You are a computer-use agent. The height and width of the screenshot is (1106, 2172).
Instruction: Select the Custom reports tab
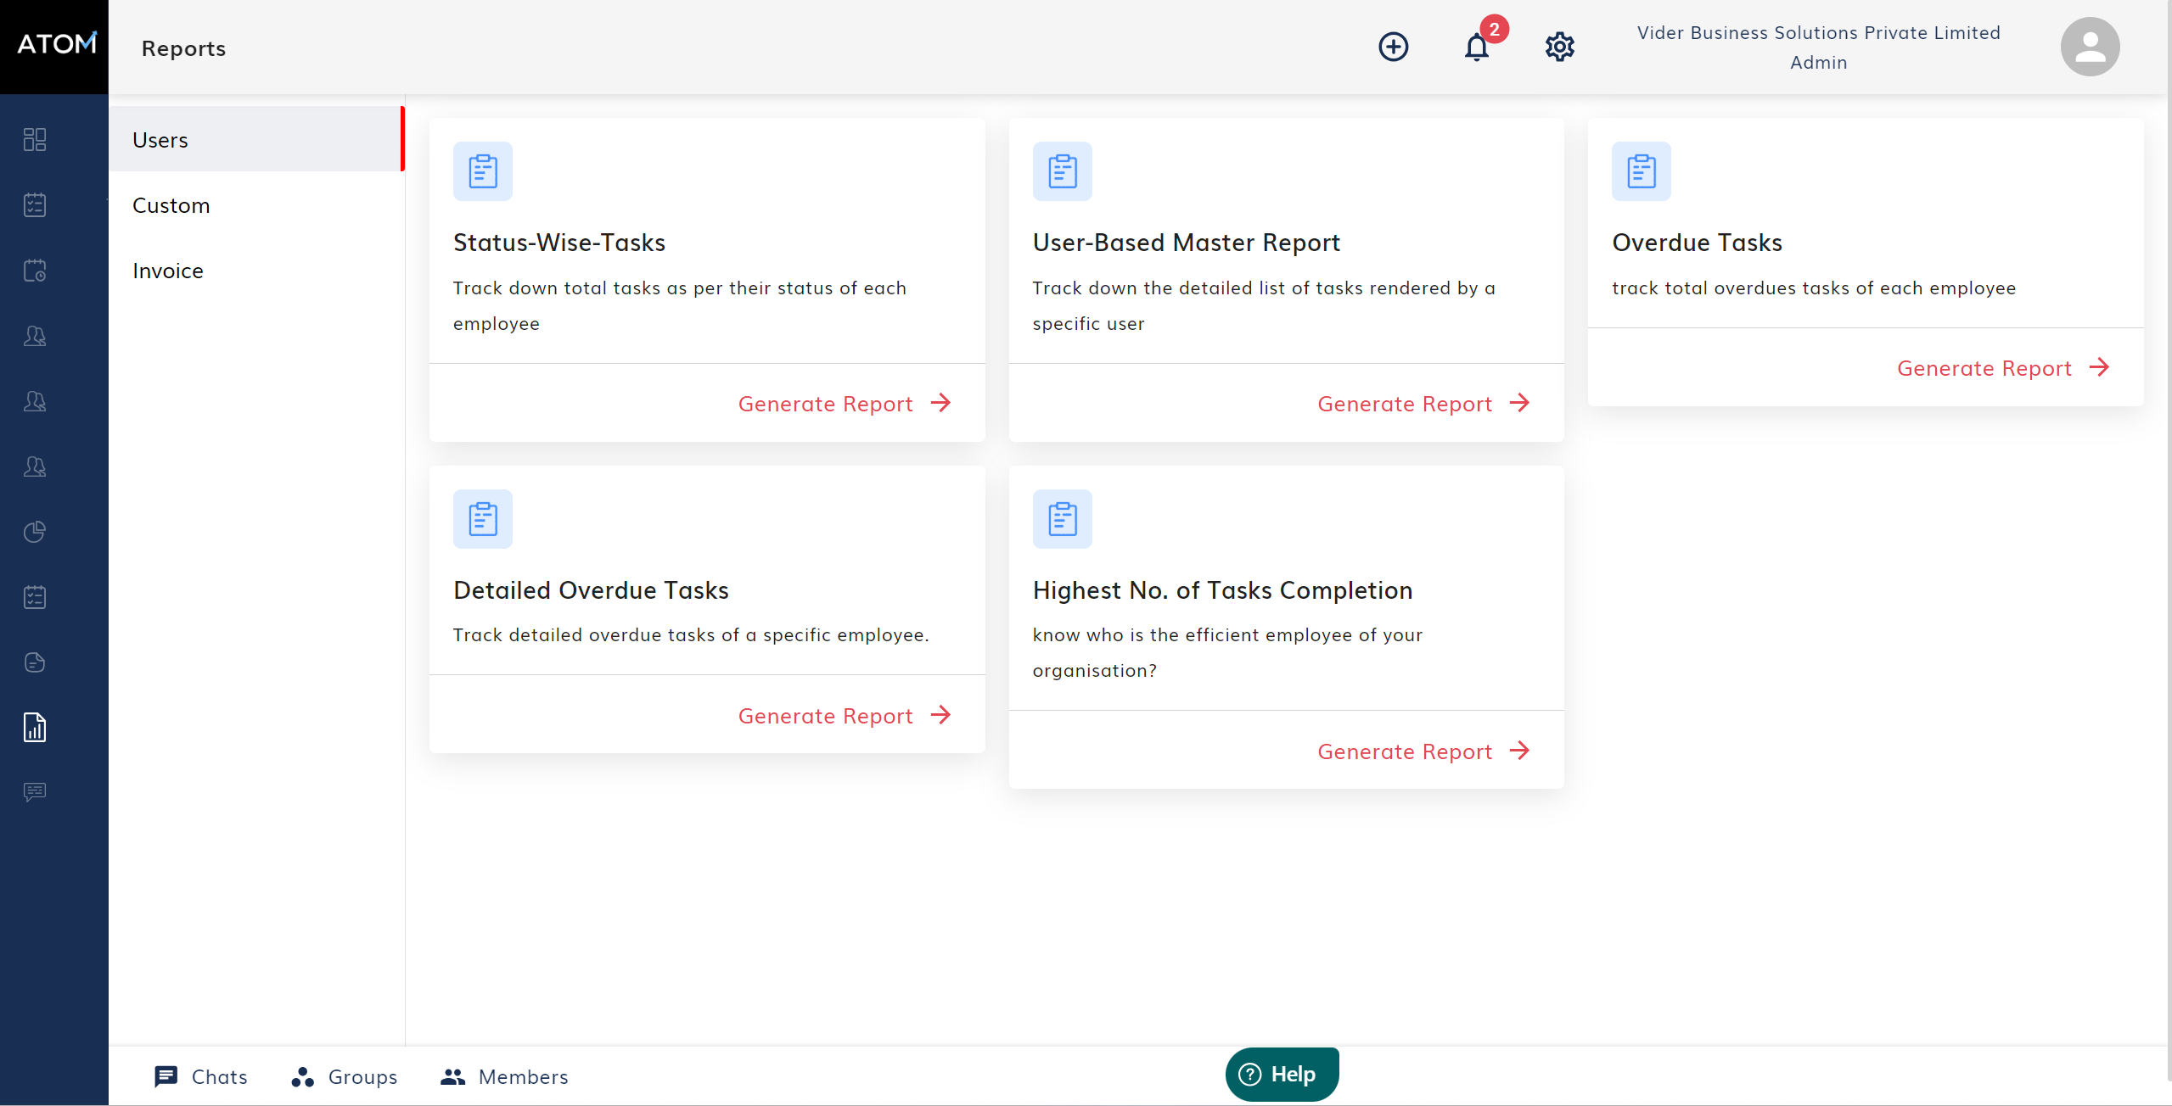[x=171, y=205]
